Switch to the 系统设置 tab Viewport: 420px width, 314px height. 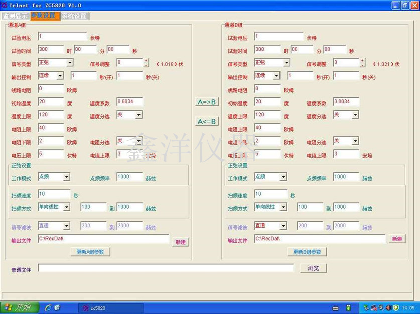74,16
